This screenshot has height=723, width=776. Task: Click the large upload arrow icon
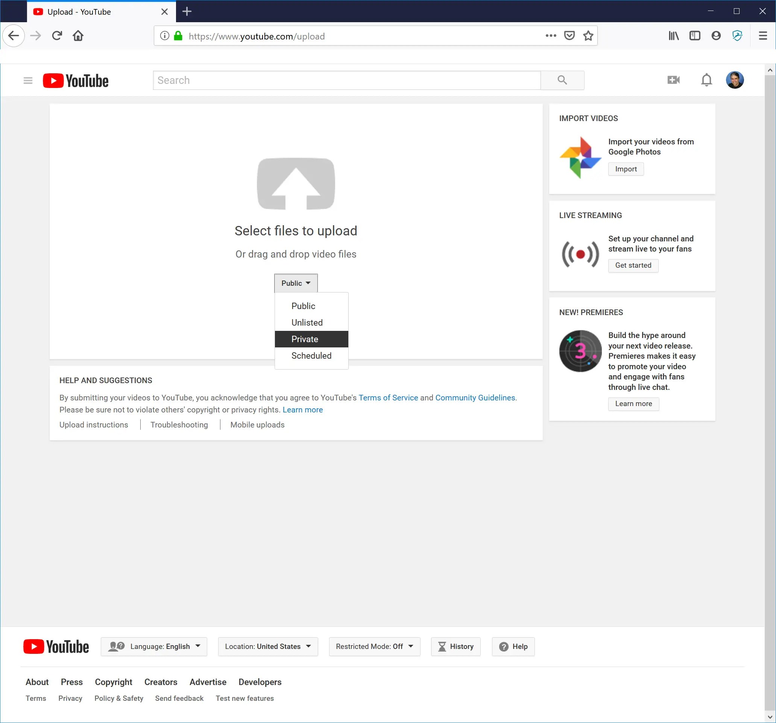[x=296, y=183]
